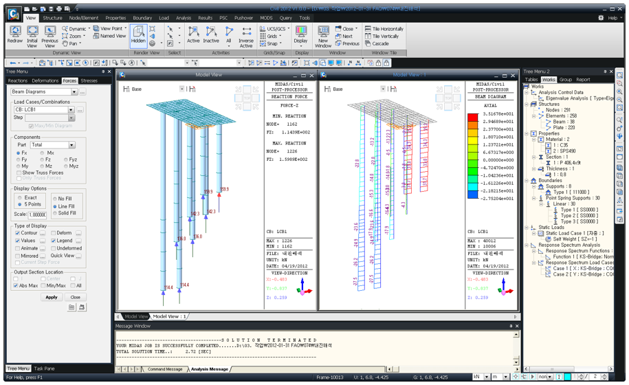Select the My component radio button
629x385 pixels.
click(19, 166)
